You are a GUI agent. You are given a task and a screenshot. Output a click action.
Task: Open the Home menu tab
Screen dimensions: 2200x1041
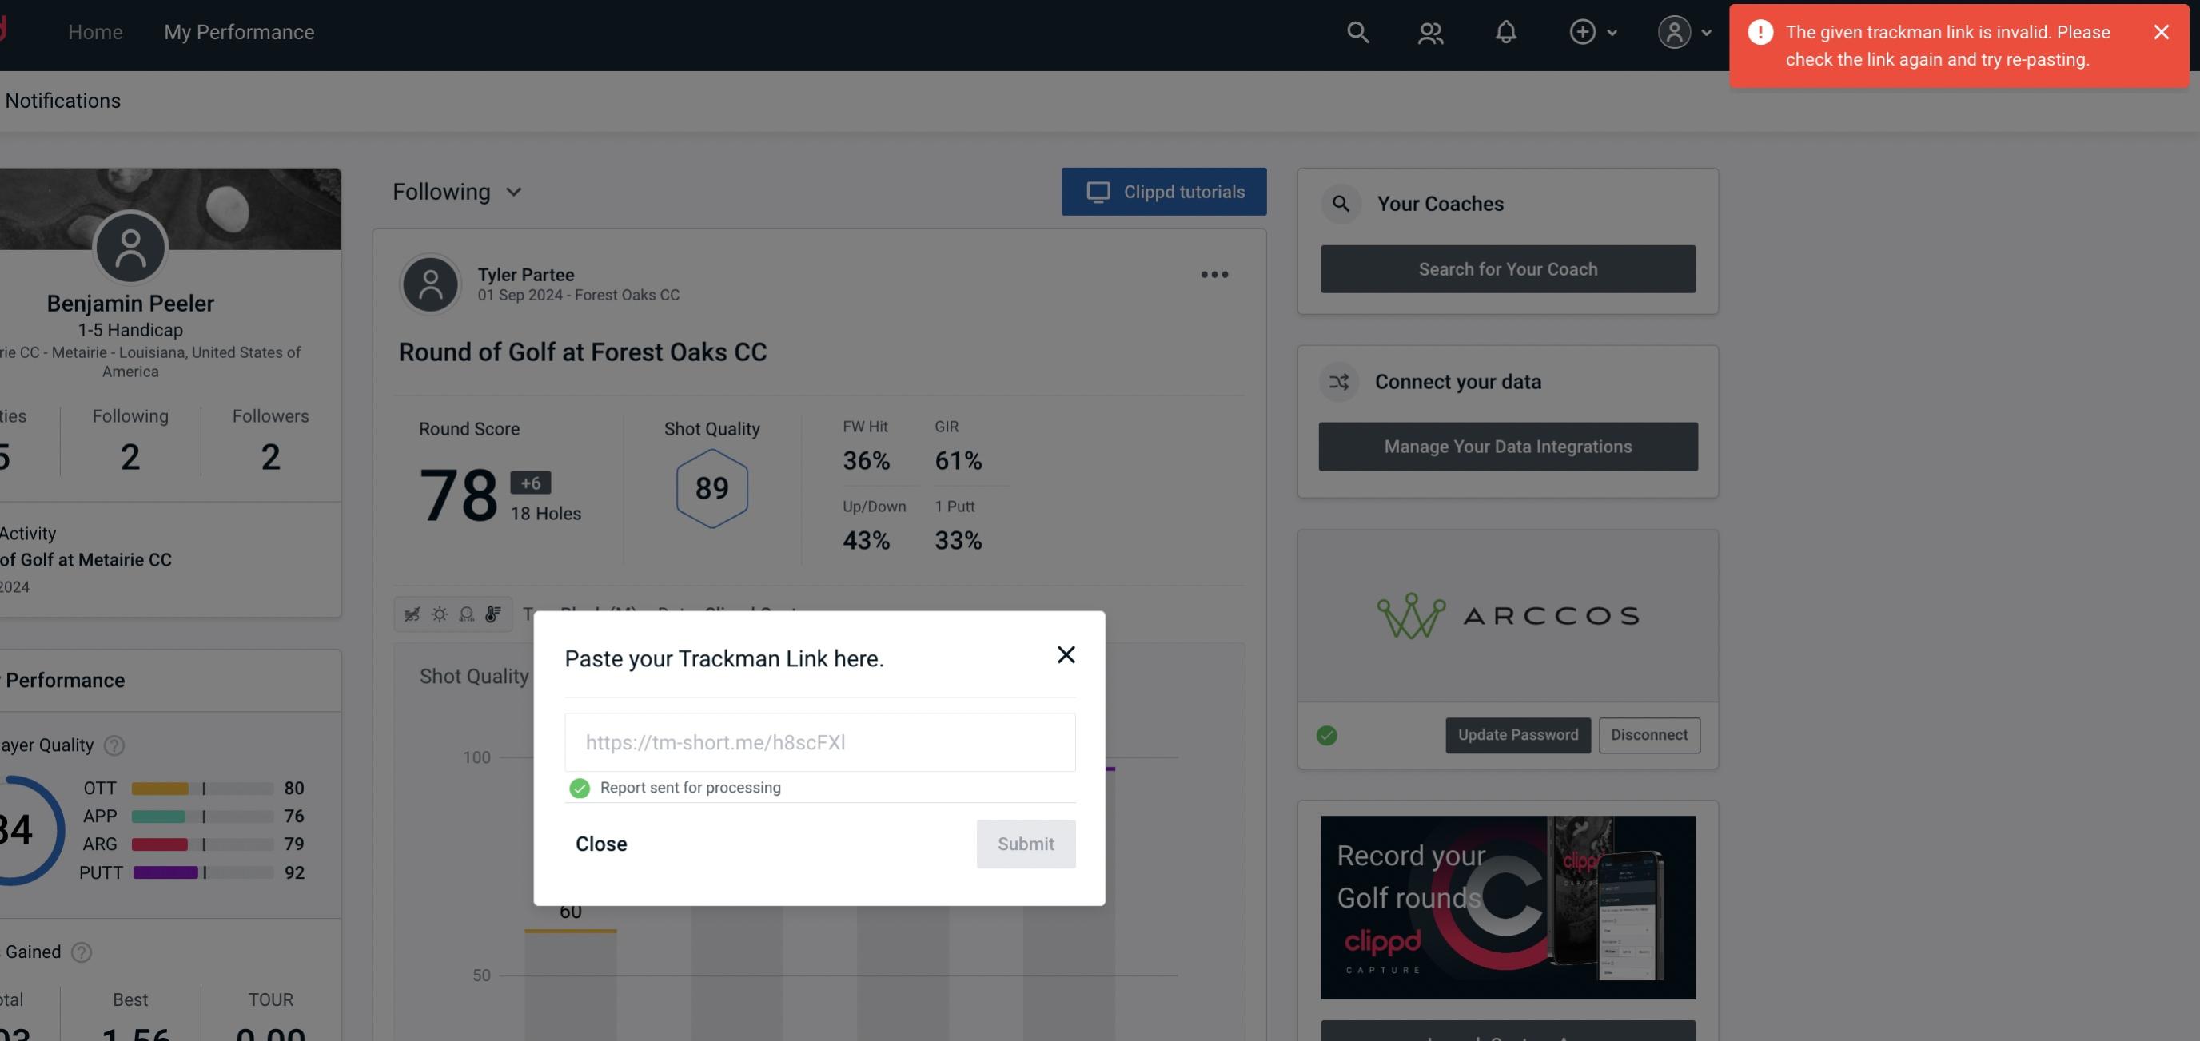[95, 32]
